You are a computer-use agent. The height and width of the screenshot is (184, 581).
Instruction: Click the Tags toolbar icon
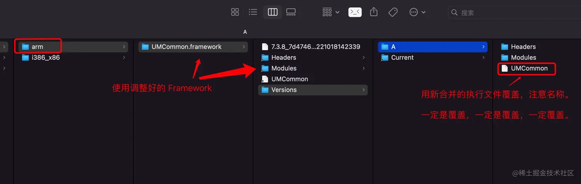[393, 12]
